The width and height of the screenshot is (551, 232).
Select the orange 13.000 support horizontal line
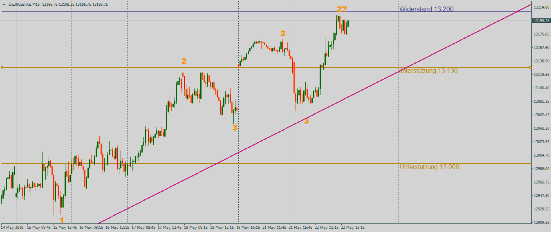[266, 164]
